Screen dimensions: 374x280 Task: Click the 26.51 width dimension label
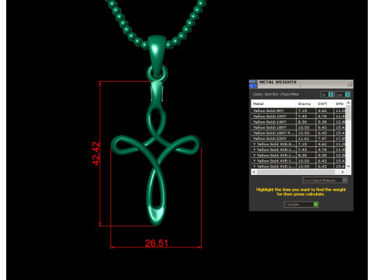[x=157, y=243]
